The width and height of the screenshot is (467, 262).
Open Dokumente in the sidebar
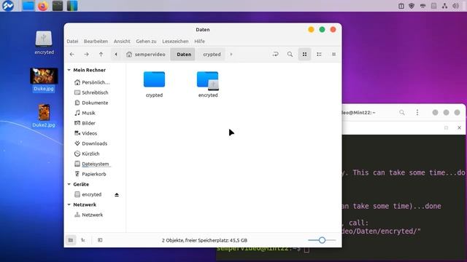pyautogui.click(x=91, y=103)
